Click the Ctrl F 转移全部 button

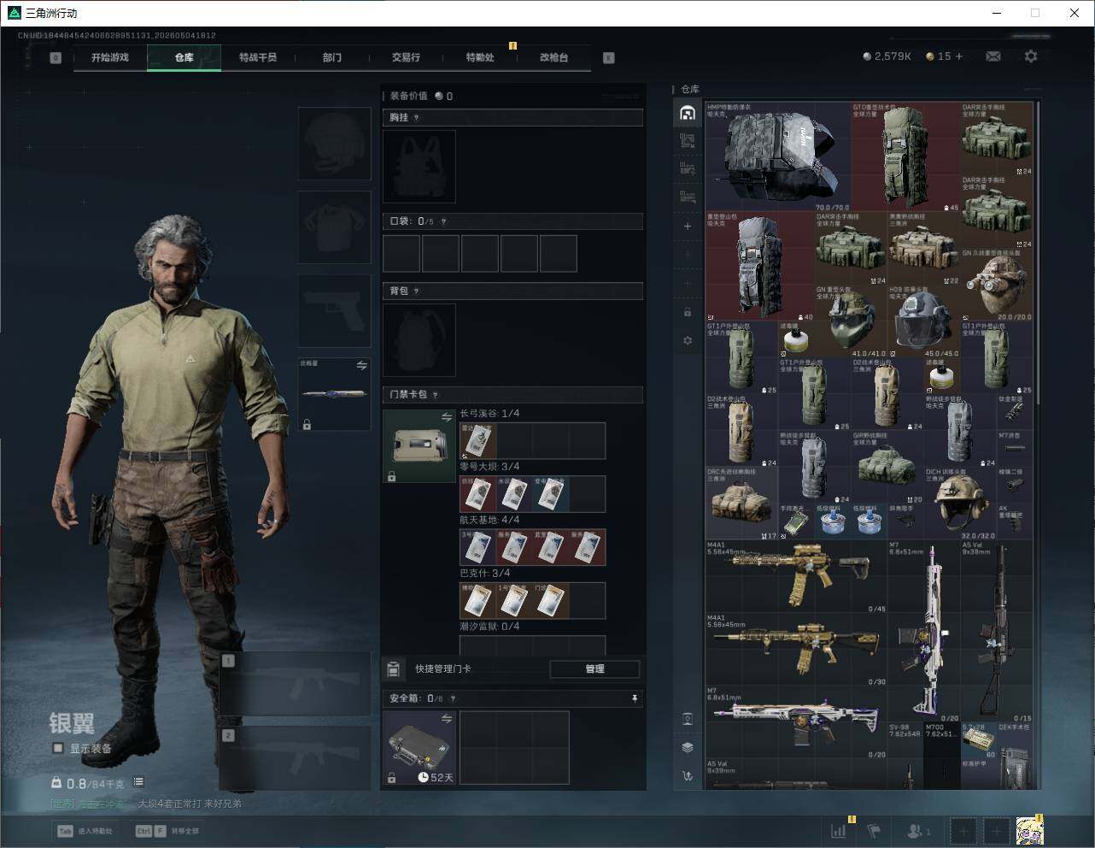click(167, 830)
